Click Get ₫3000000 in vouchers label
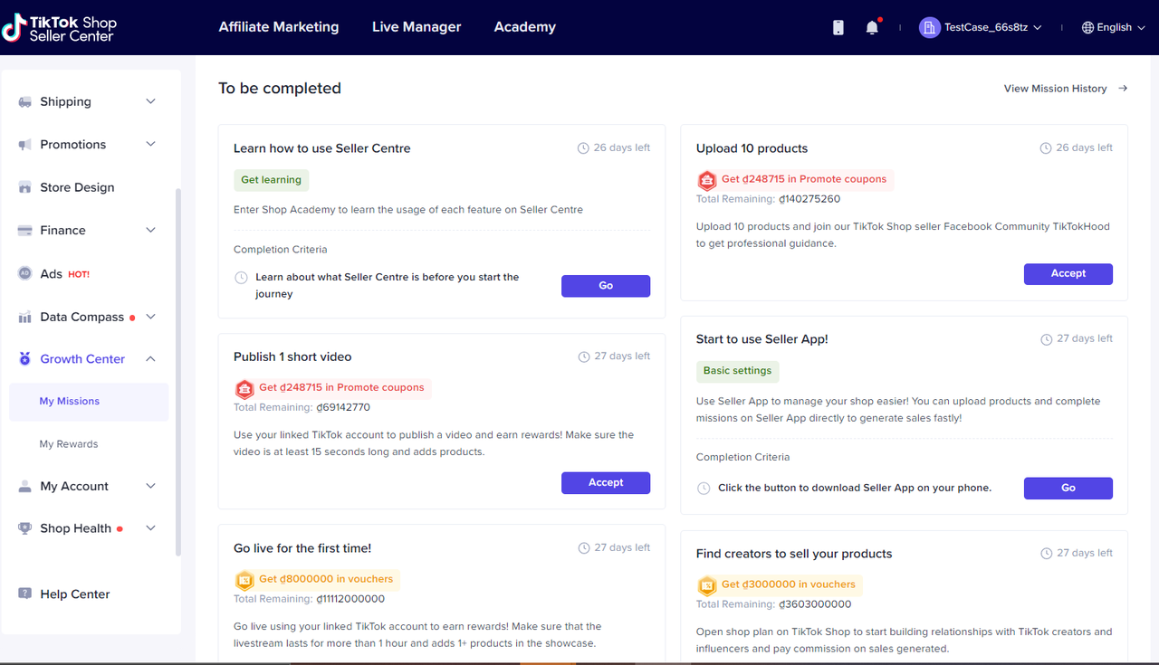The width and height of the screenshot is (1159, 665). click(789, 584)
